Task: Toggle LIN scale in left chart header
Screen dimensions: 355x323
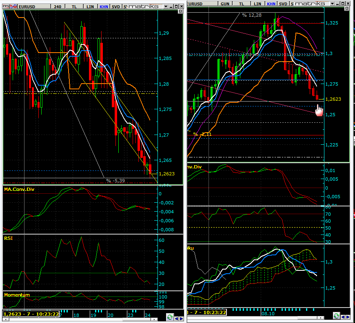Action: [x=90, y=7]
